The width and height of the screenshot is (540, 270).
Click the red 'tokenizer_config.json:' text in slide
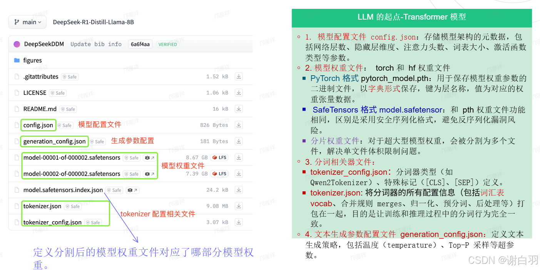[x=351, y=172]
